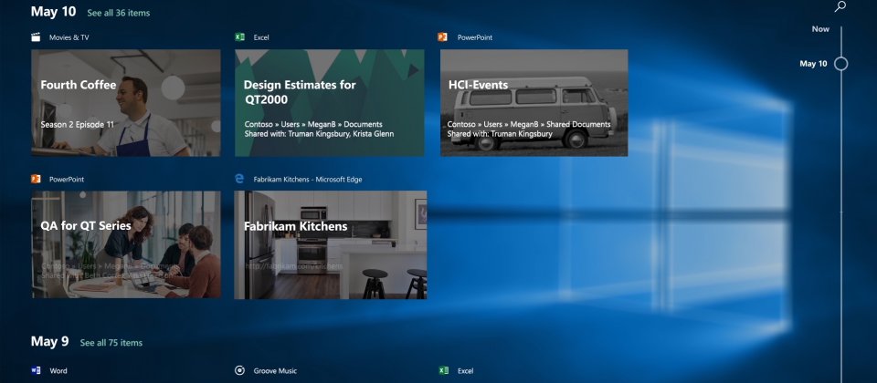
Task: Click the Movies & TV app icon
Action: [x=36, y=37]
